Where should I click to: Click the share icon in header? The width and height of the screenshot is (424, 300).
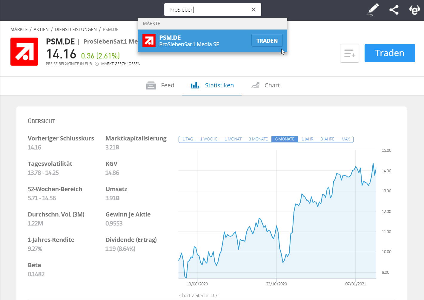click(x=394, y=10)
